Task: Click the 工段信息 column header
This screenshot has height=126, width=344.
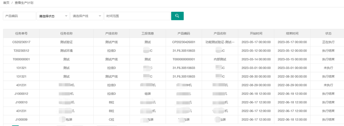Action: 148,33
